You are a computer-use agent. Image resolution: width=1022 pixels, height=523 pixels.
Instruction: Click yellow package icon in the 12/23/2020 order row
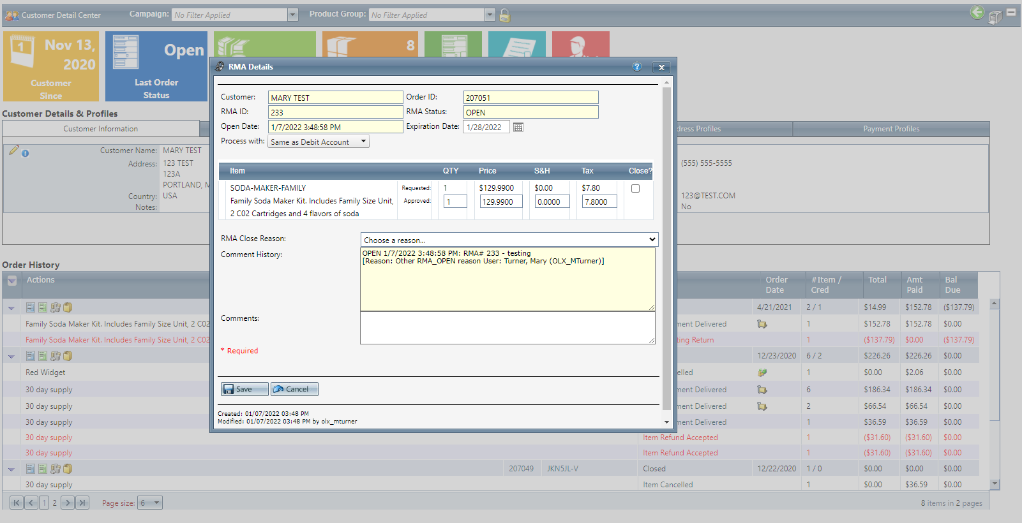click(68, 356)
